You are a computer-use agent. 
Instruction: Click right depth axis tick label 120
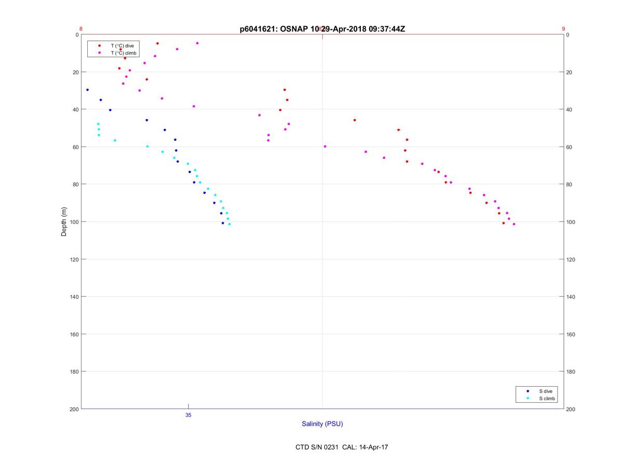(x=571, y=259)
